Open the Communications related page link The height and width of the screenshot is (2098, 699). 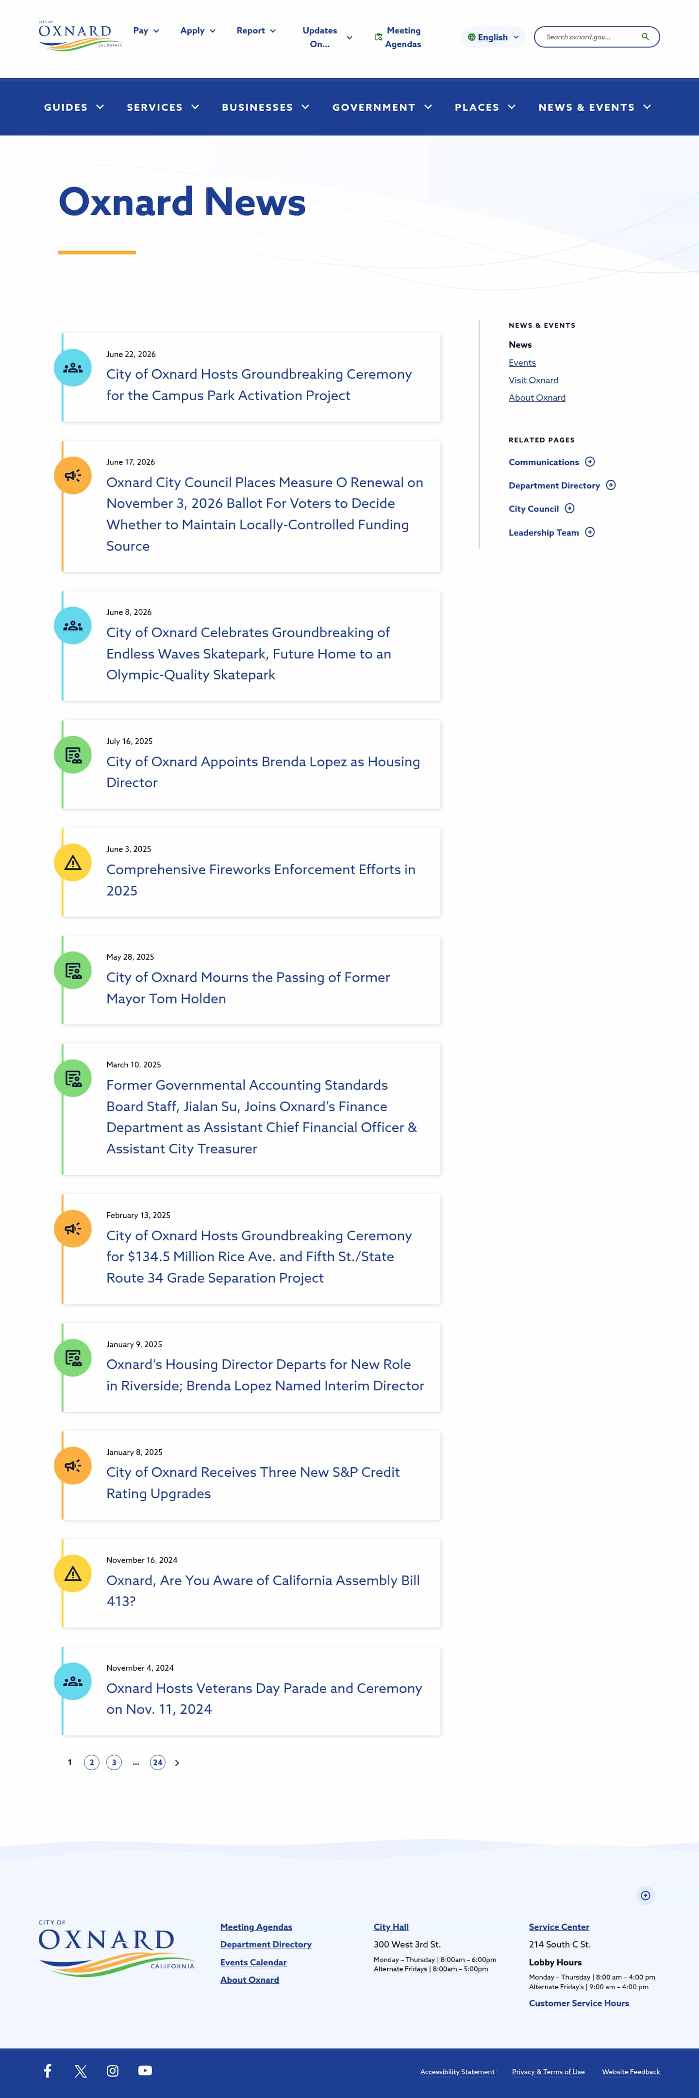pyautogui.click(x=544, y=462)
